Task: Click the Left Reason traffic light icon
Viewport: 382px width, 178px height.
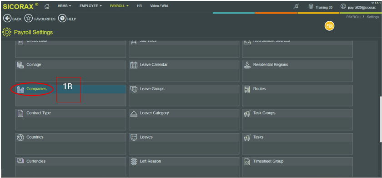Action: [x=134, y=162]
